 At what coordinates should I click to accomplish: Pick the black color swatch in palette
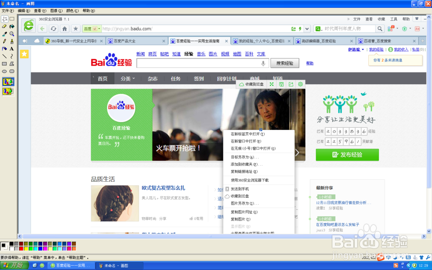(12, 244)
